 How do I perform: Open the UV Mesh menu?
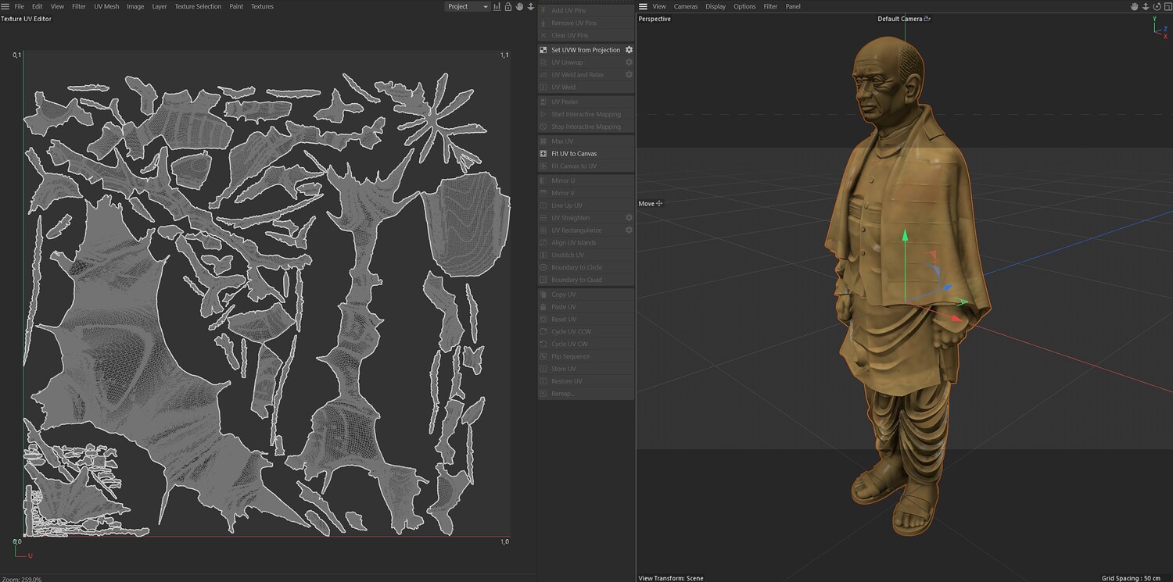point(106,6)
